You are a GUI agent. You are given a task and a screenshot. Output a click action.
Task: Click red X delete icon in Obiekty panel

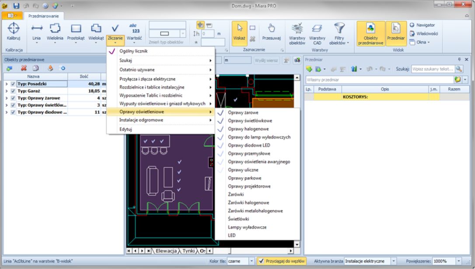[x=24, y=68]
